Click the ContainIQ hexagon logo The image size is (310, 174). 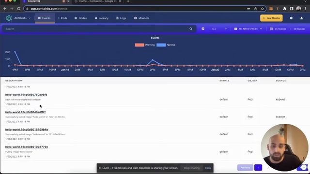9,18
